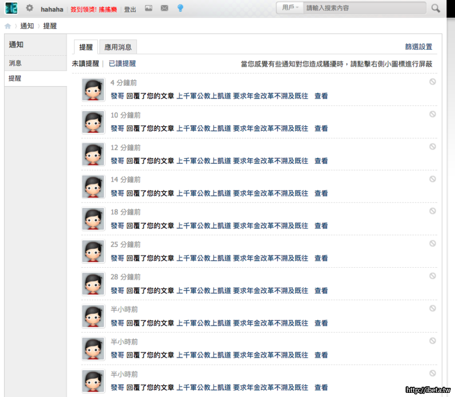The image size is (455, 397).
Task: Click the picture album icon in top bar
Action: (148, 8)
